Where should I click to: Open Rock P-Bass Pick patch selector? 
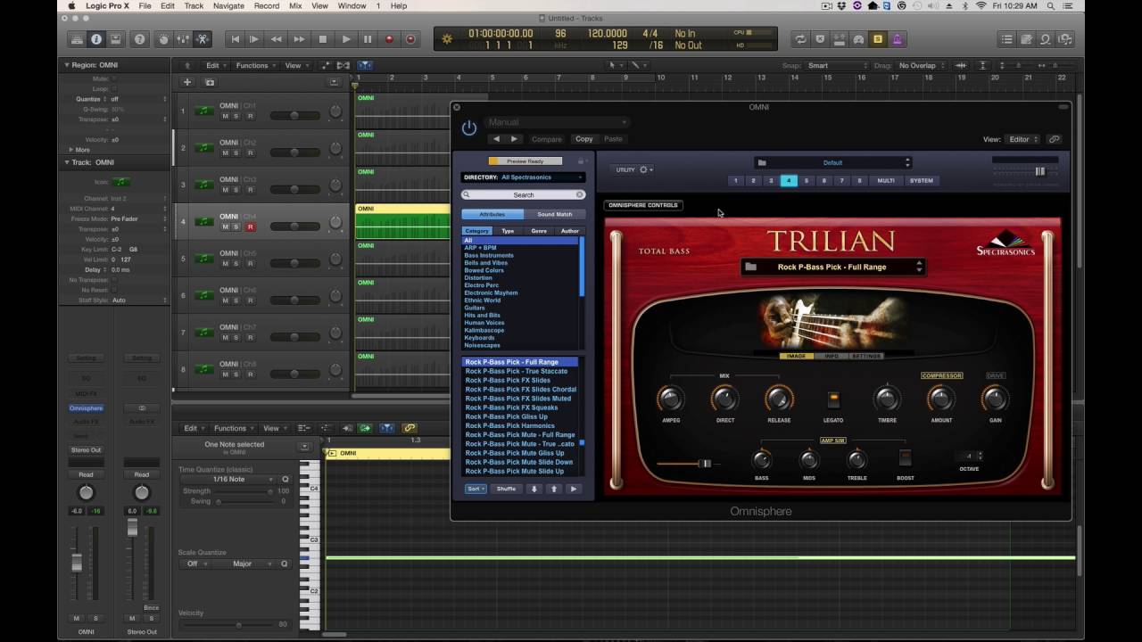(x=832, y=267)
